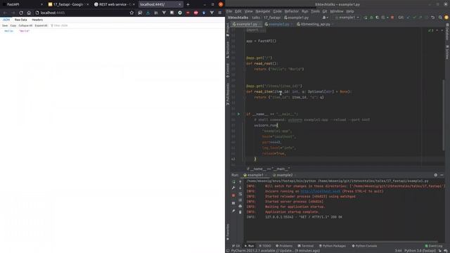This screenshot has width=450, height=253.
Task: Open PyCharm Tools menu
Action: [315, 11]
